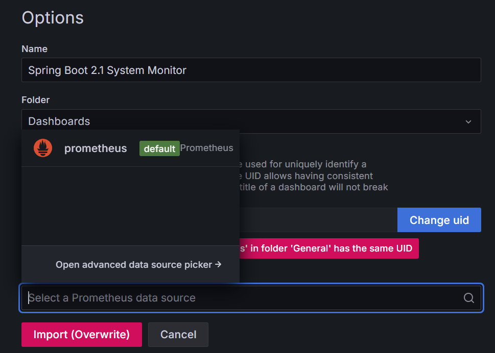495x353 pixels.
Task: Click the Name field label
Action: pos(34,49)
